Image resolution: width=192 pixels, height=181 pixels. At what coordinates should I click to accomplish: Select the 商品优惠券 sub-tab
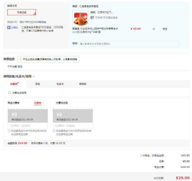[13, 103]
